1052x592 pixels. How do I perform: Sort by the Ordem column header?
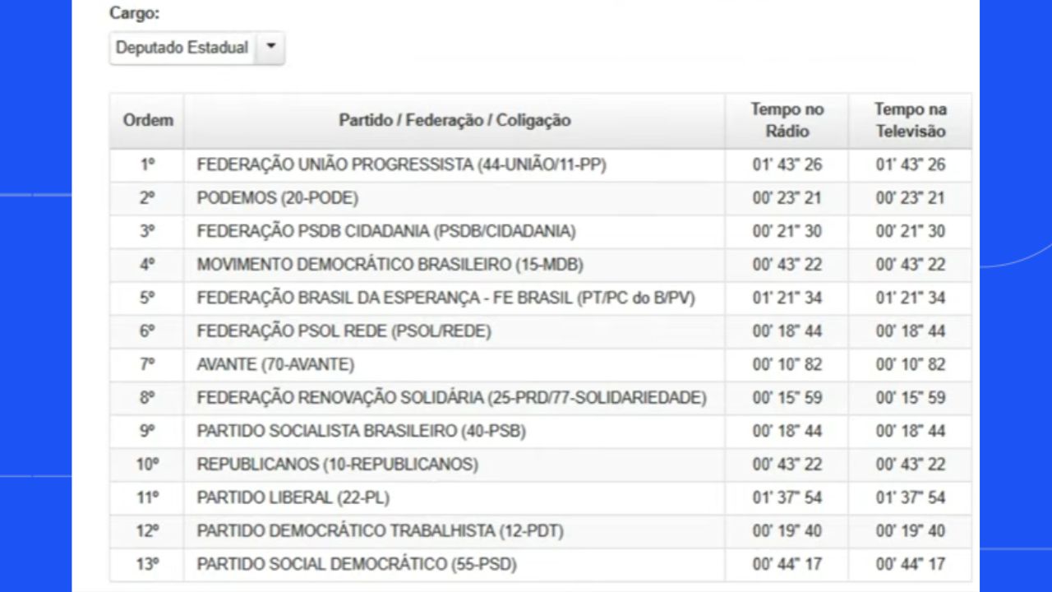[x=148, y=120]
